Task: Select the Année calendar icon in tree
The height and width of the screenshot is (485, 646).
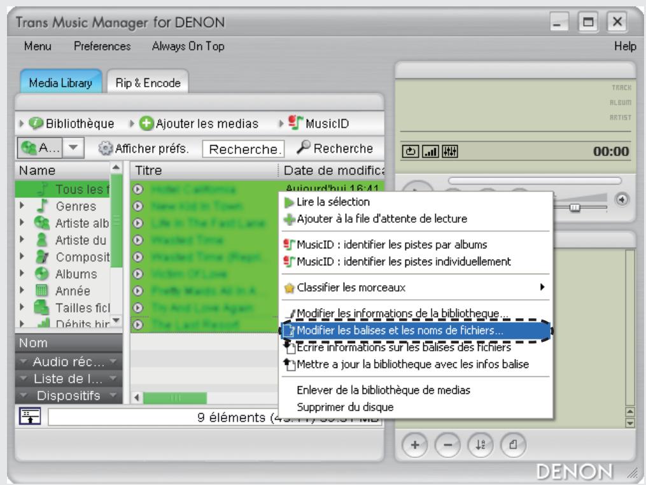Action: 41,290
